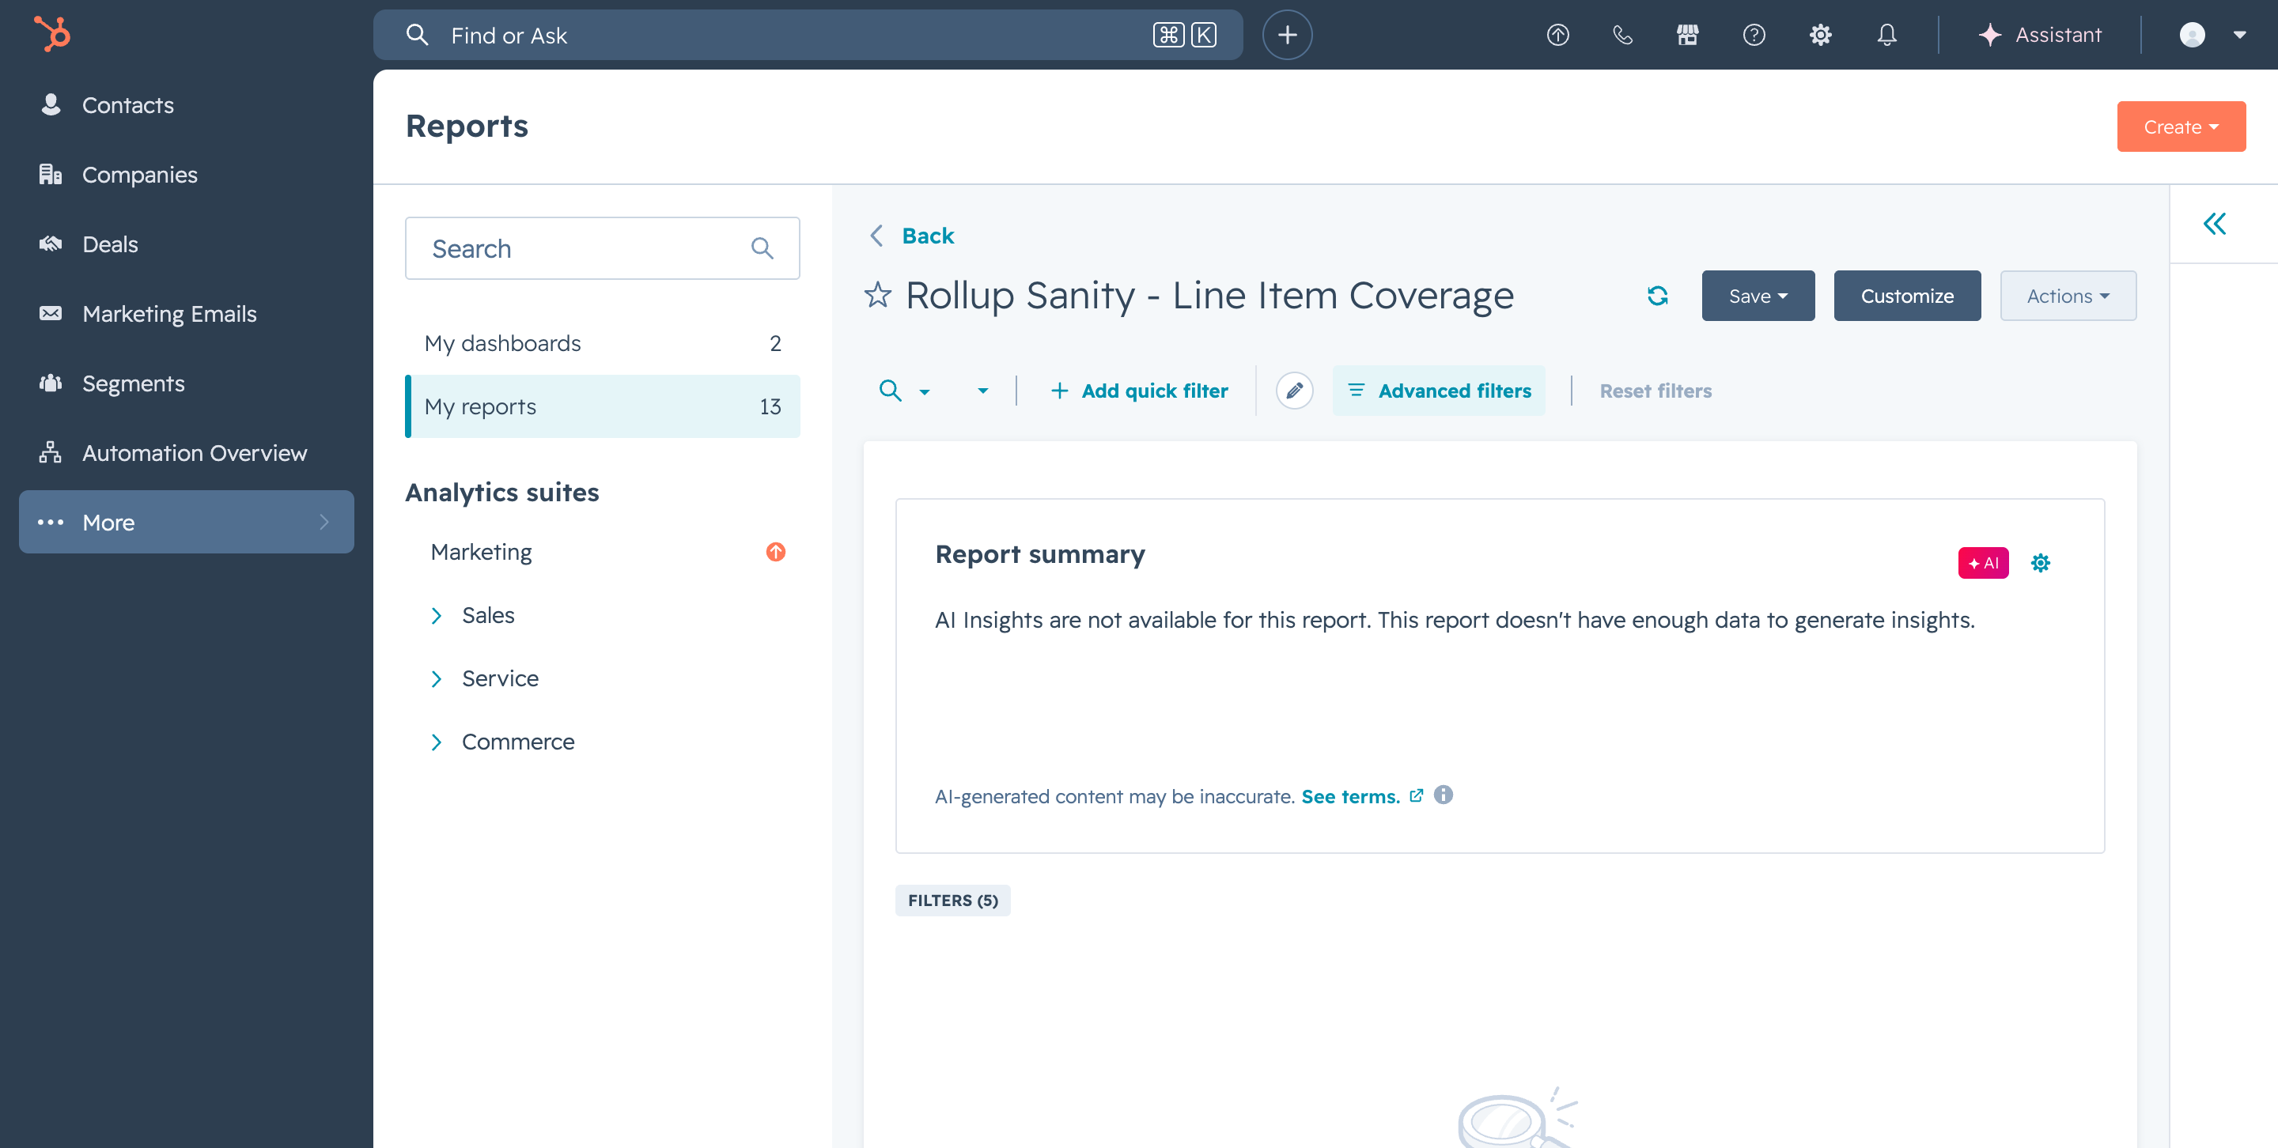Click the magnifier icon in the reports search
Image resolution: width=2278 pixels, height=1148 pixels.
coord(762,248)
